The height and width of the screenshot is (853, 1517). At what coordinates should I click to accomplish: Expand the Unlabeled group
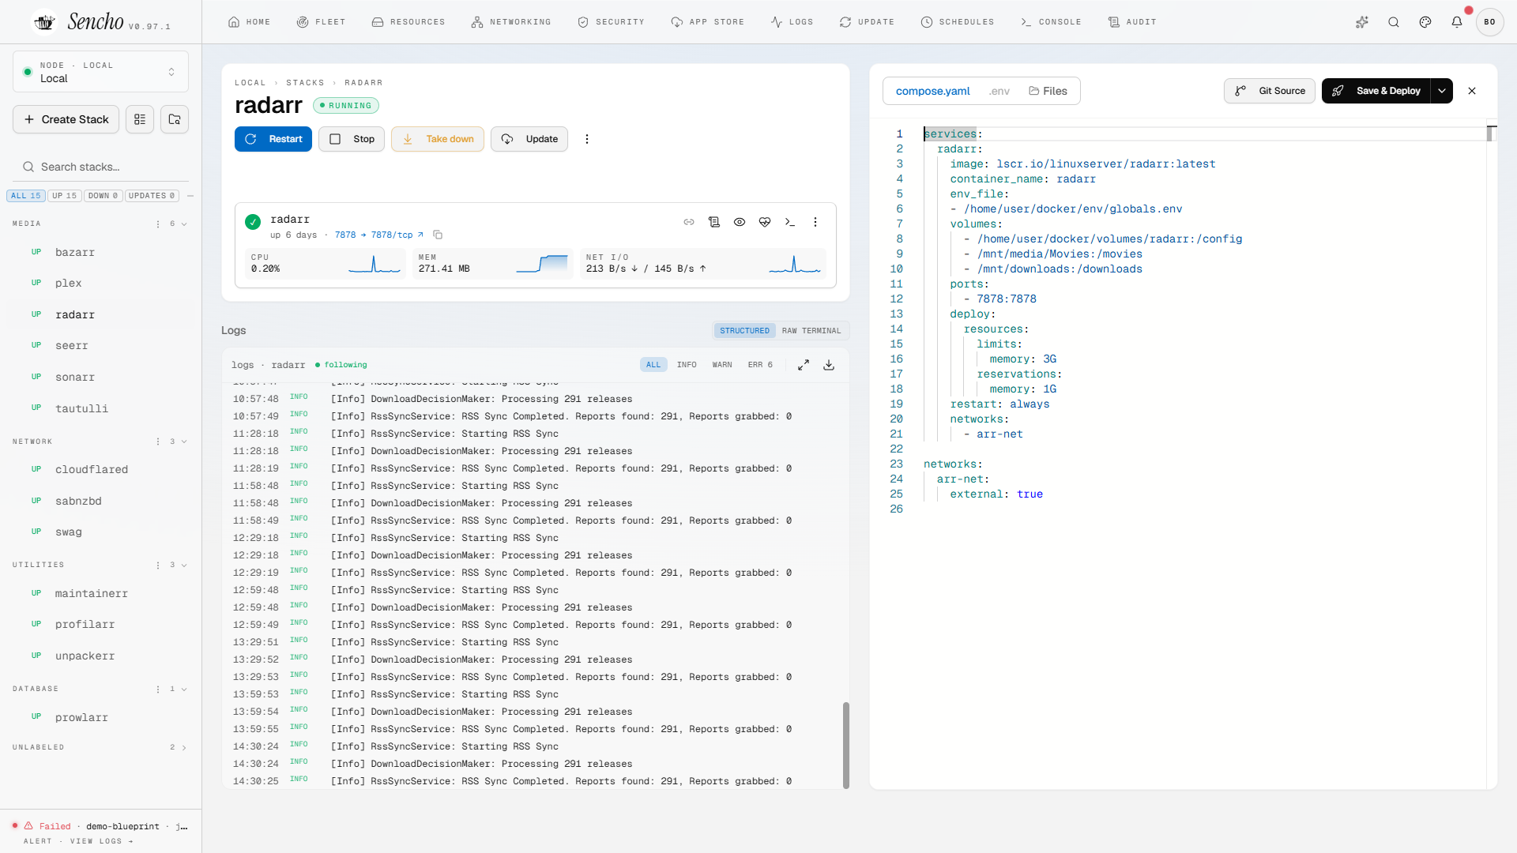(x=184, y=747)
